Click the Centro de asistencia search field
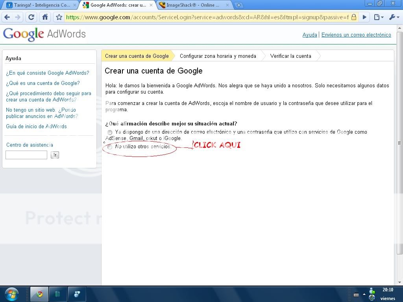Viewport: 403px width, 302px height. (x=26, y=155)
